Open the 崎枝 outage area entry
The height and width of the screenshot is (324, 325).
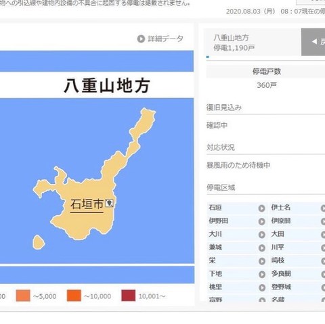coord(278,260)
